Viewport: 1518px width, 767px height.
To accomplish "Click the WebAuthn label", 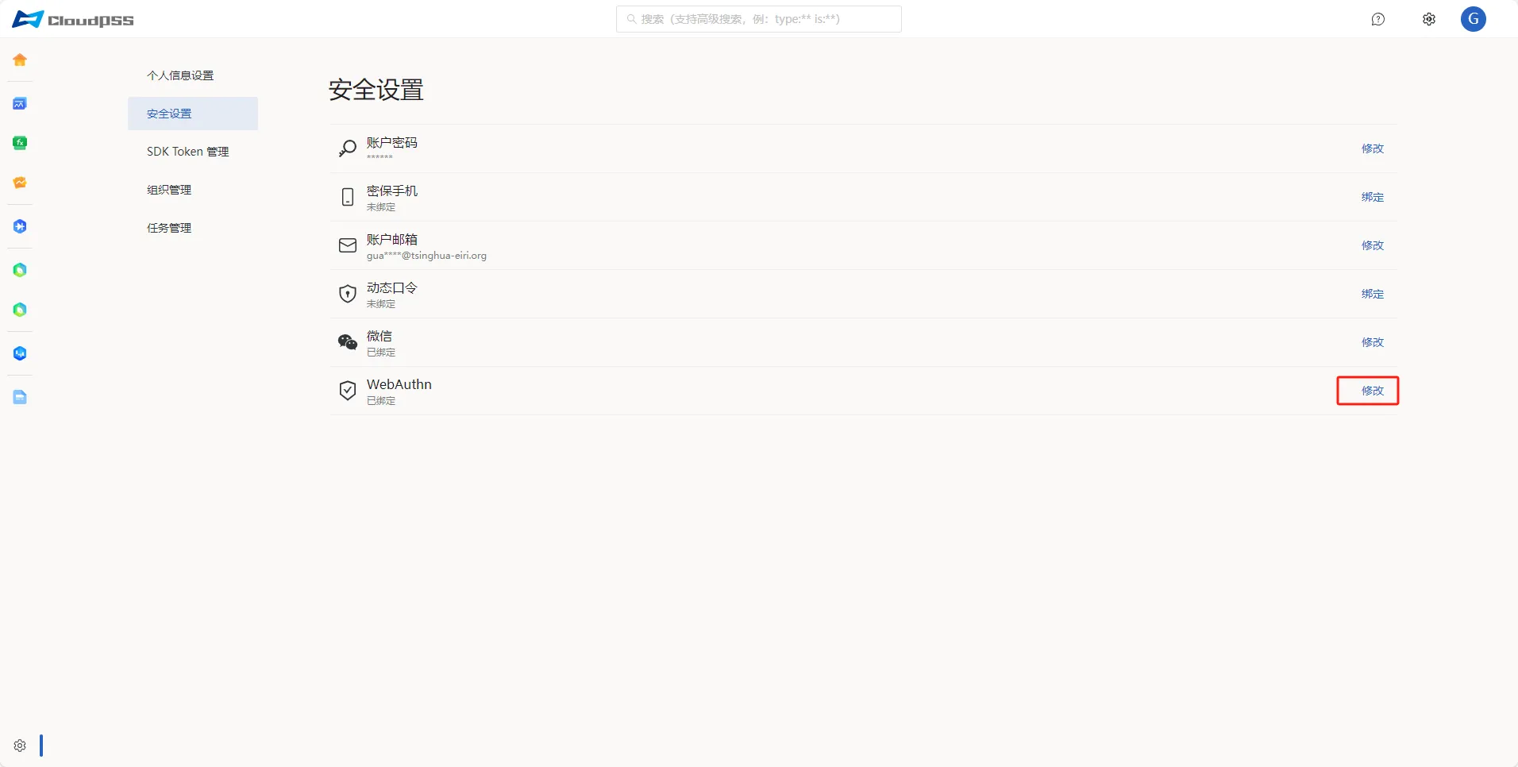I will click(x=399, y=384).
